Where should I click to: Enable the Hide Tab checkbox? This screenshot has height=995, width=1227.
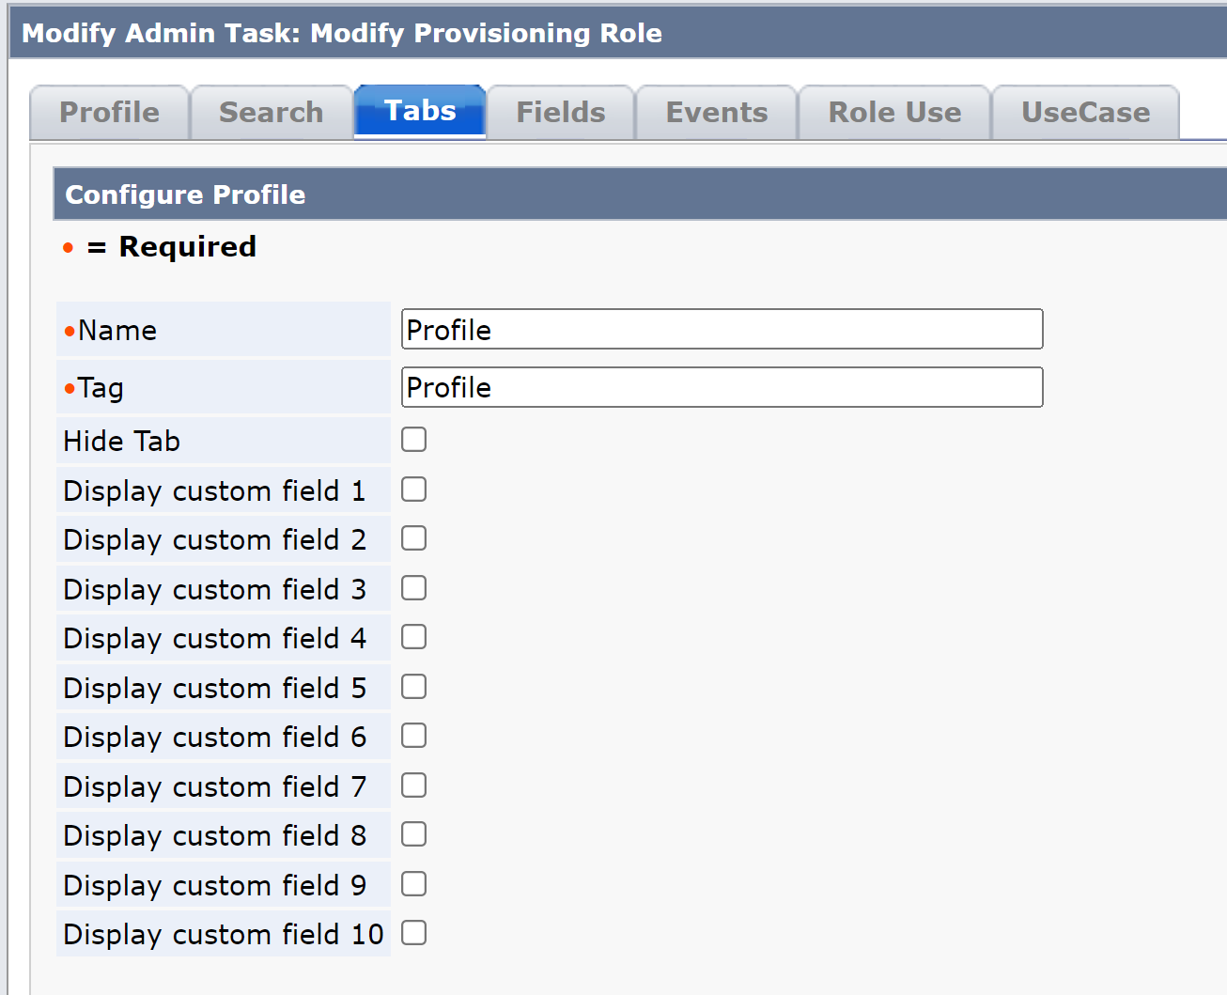pyautogui.click(x=413, y=440)
